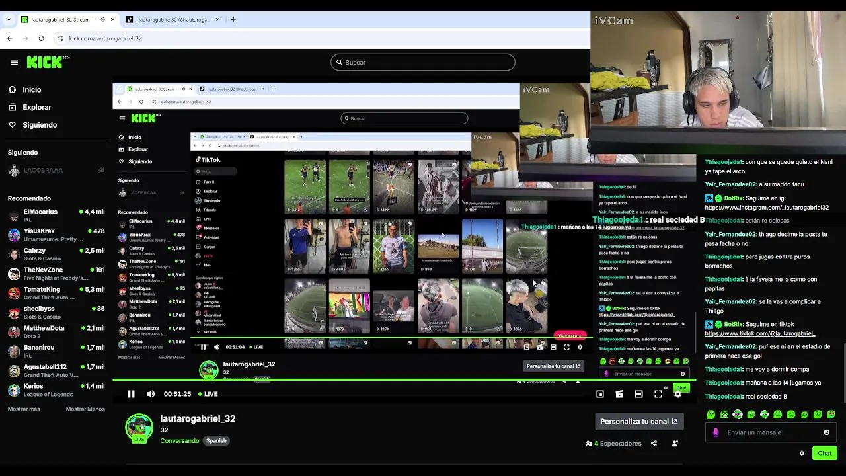Click the Spanish language tag
Viewport: 846px width, 476px height.
click(x=216, y=441)
